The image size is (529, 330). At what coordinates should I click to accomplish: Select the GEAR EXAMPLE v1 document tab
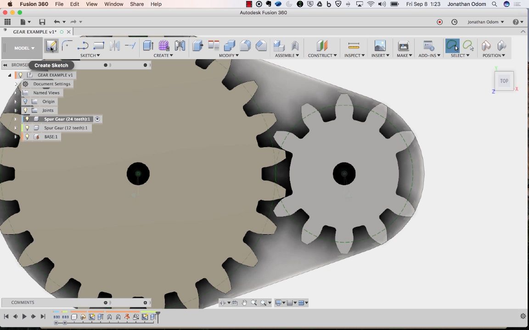35,32
